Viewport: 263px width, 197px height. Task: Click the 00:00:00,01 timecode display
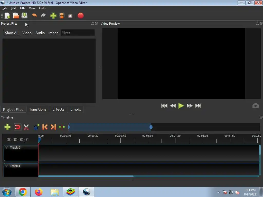(18, 140)
